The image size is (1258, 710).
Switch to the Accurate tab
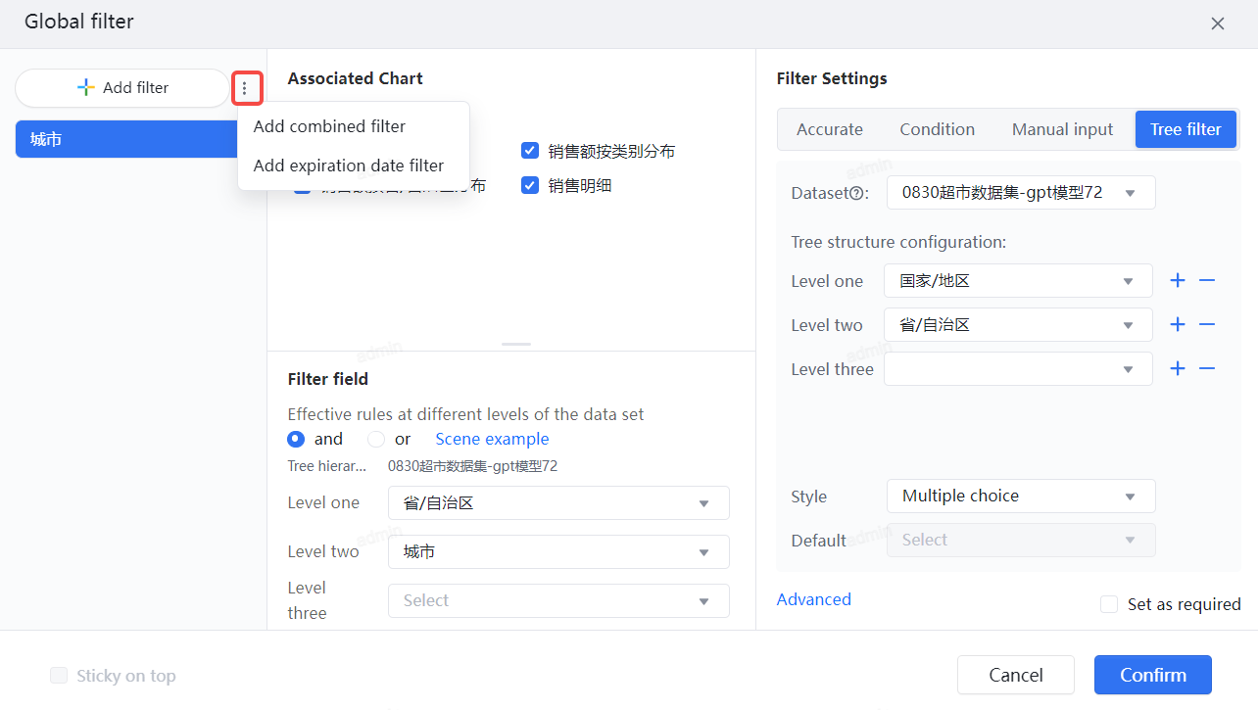[830, 129]
